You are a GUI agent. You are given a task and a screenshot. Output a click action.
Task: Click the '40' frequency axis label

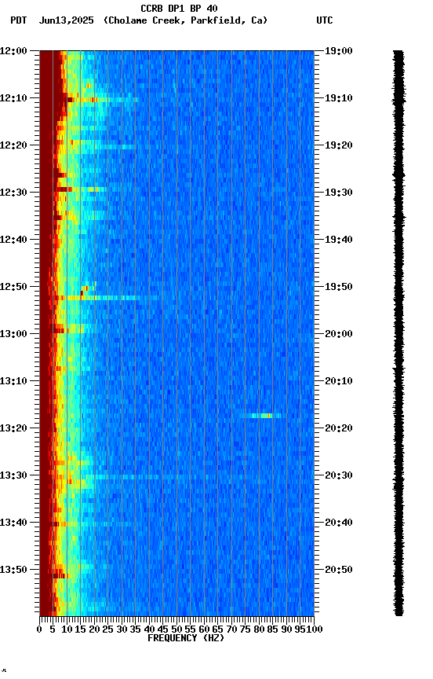[149, 629]
